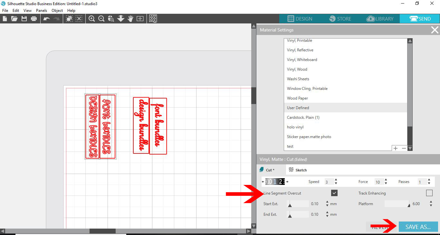Decrease Speed with its down arrow

coord(336,183)
